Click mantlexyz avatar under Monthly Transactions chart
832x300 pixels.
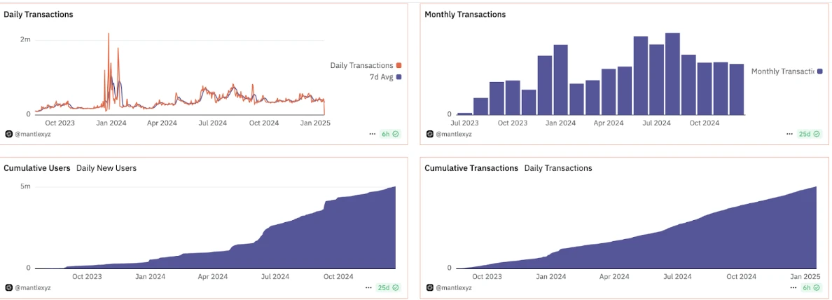430,133
